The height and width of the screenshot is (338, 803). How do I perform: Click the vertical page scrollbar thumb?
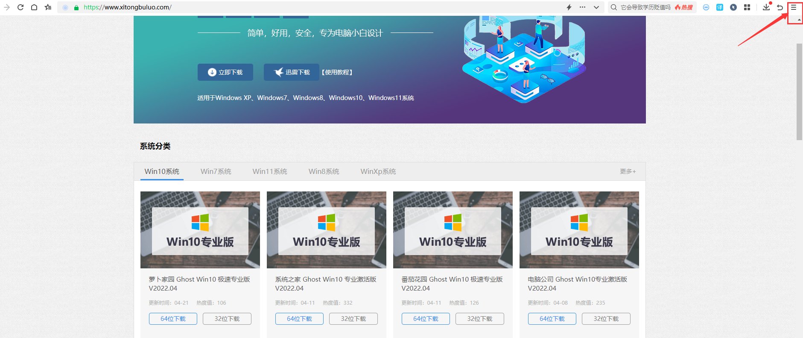click(799, 91)
